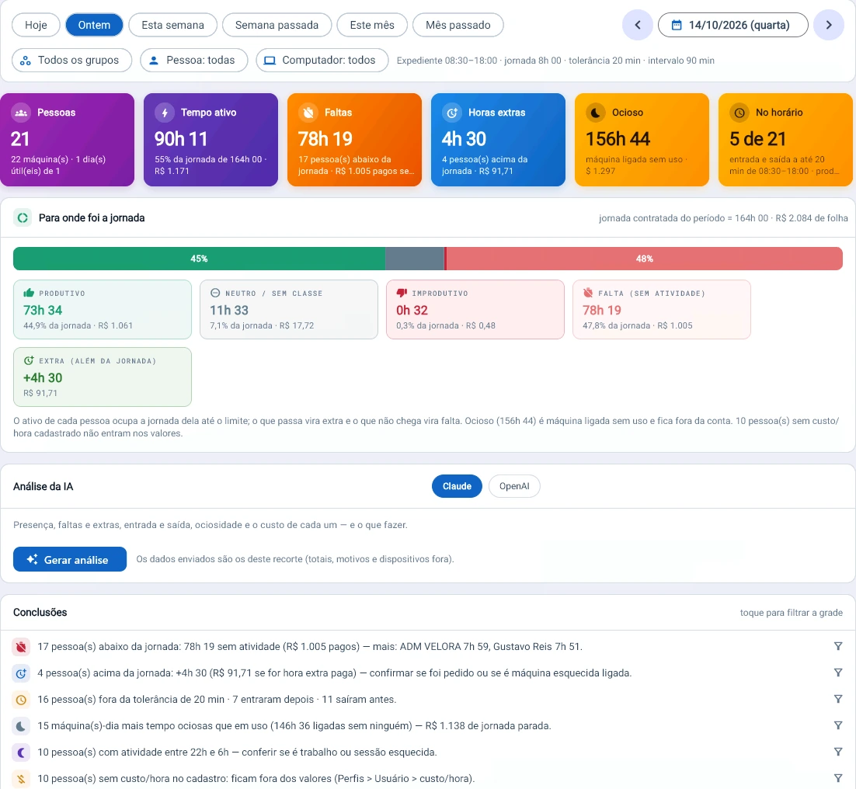Filter by 10 pessoa(s) com atividade entre 22h e 6h

427,752
